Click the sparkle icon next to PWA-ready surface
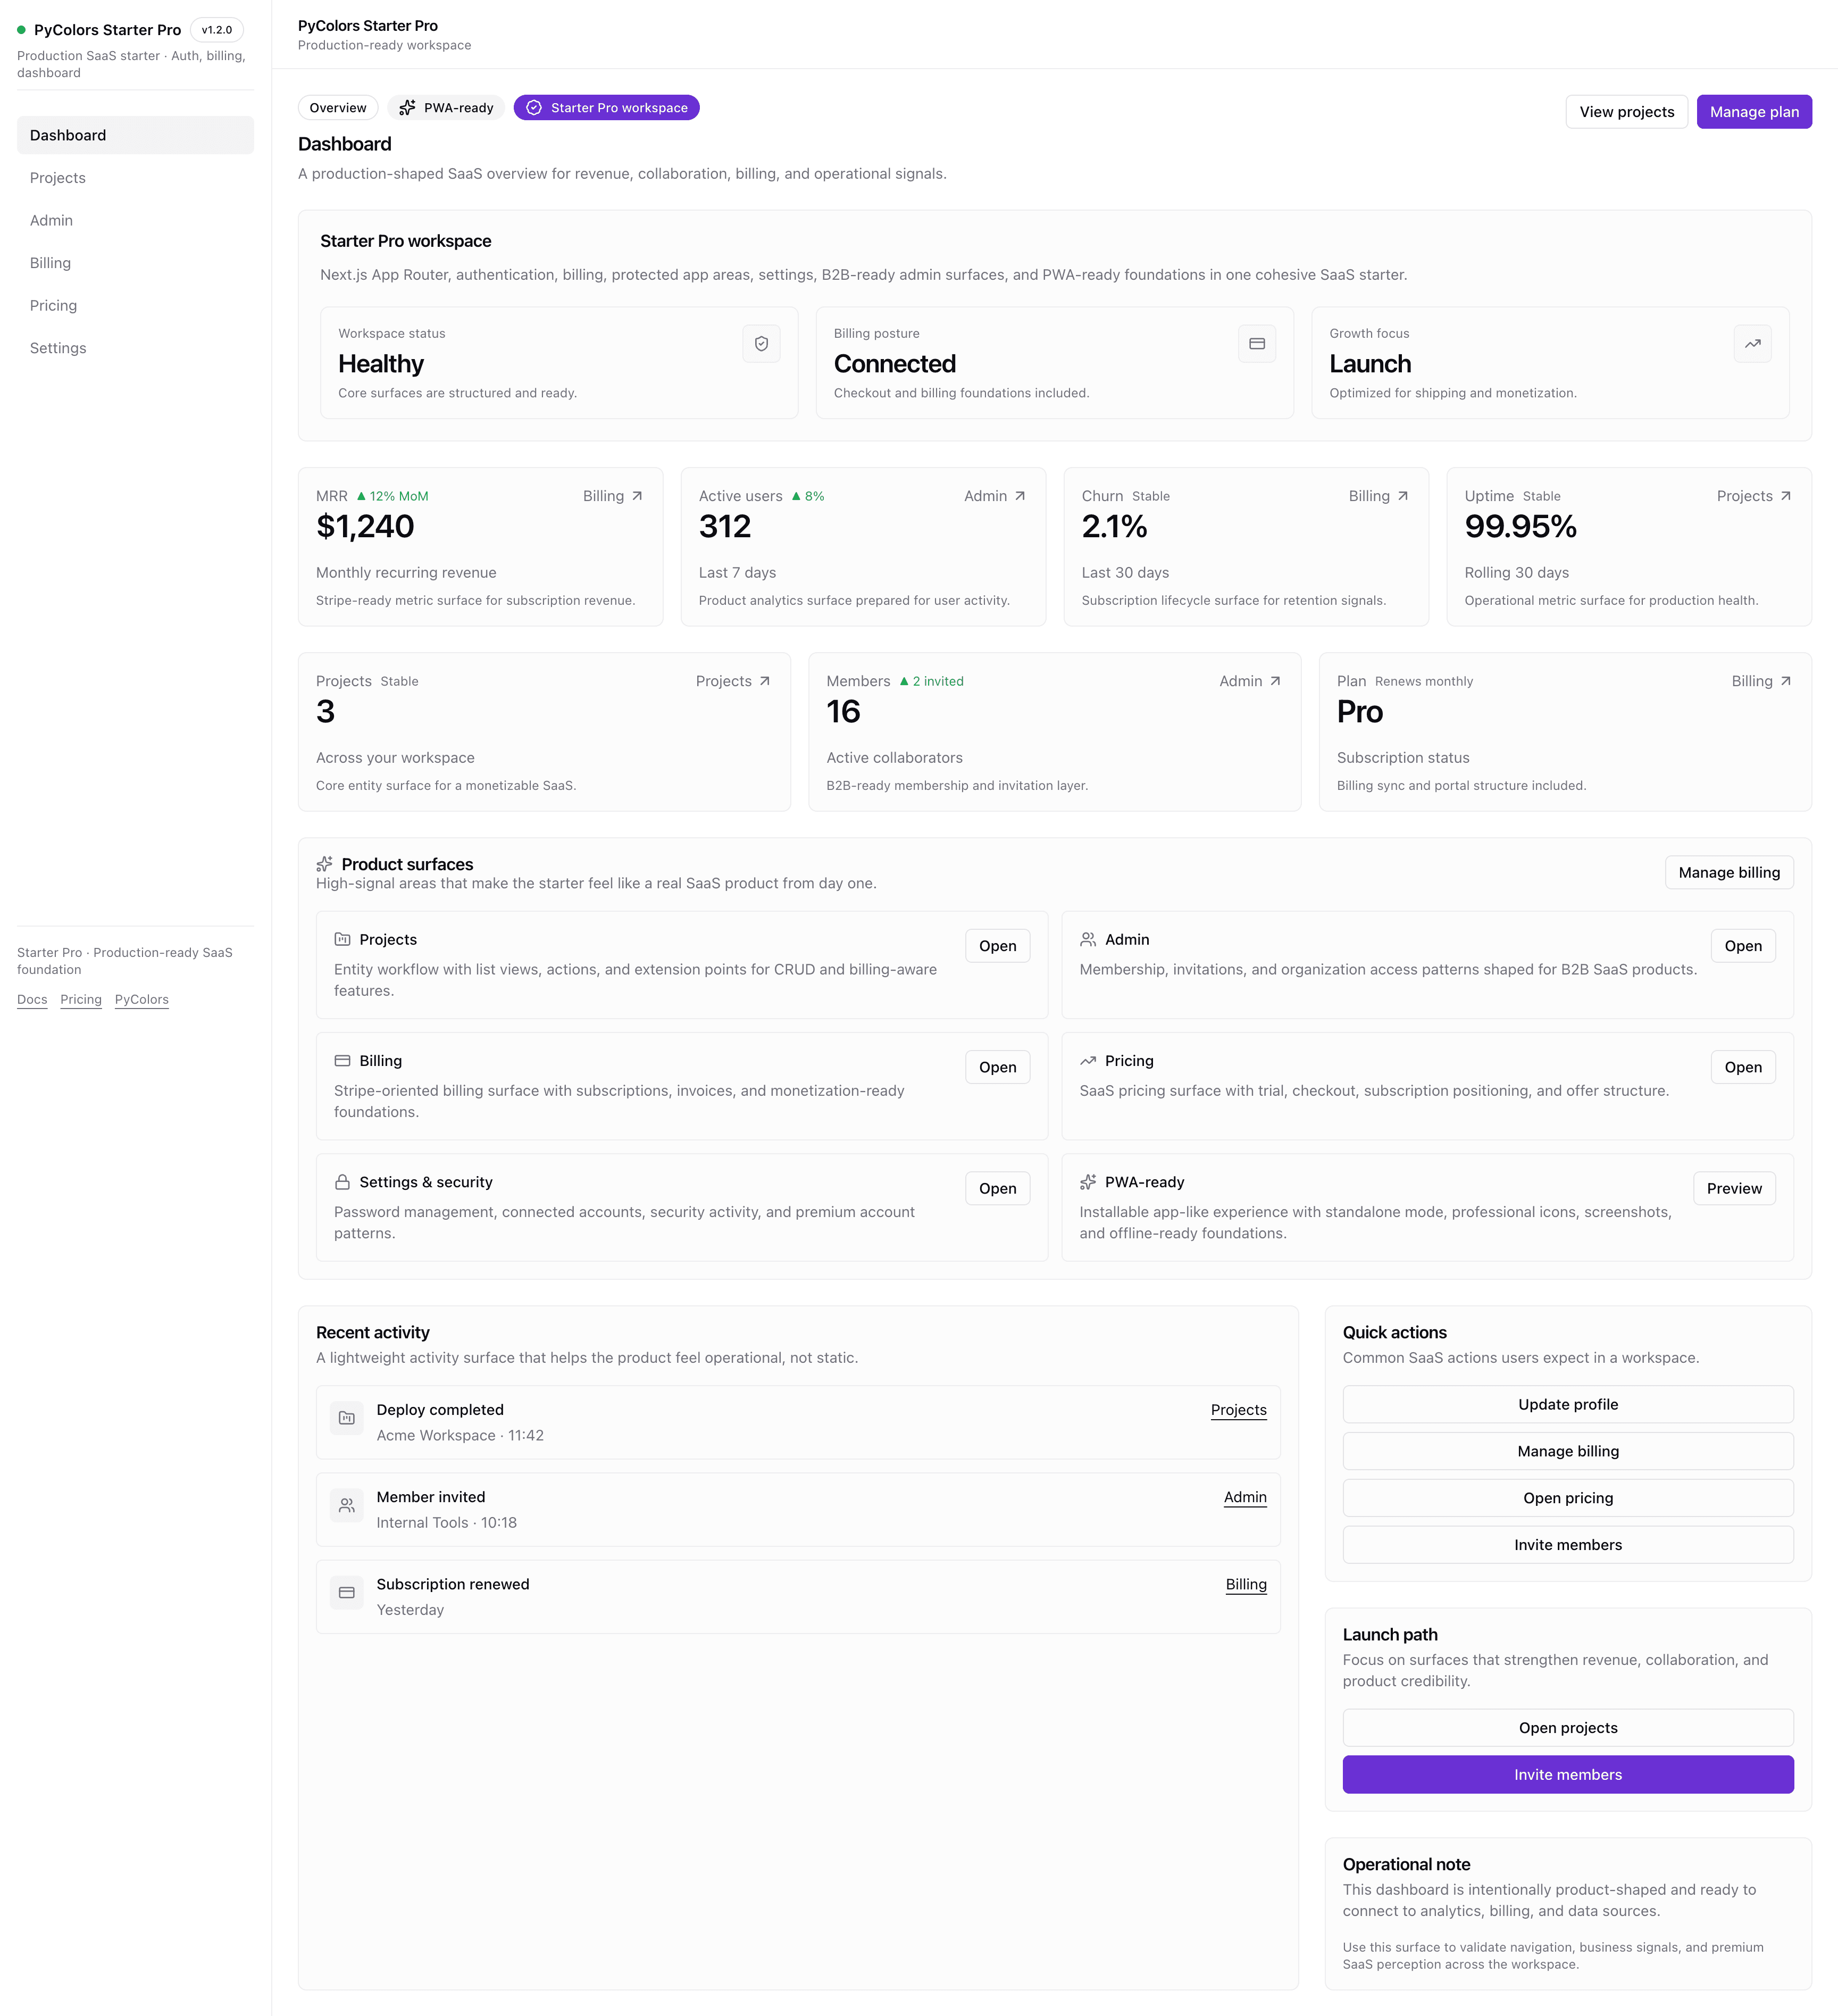Screen dimensions: 1838x2016 tap(1088, 1182)
